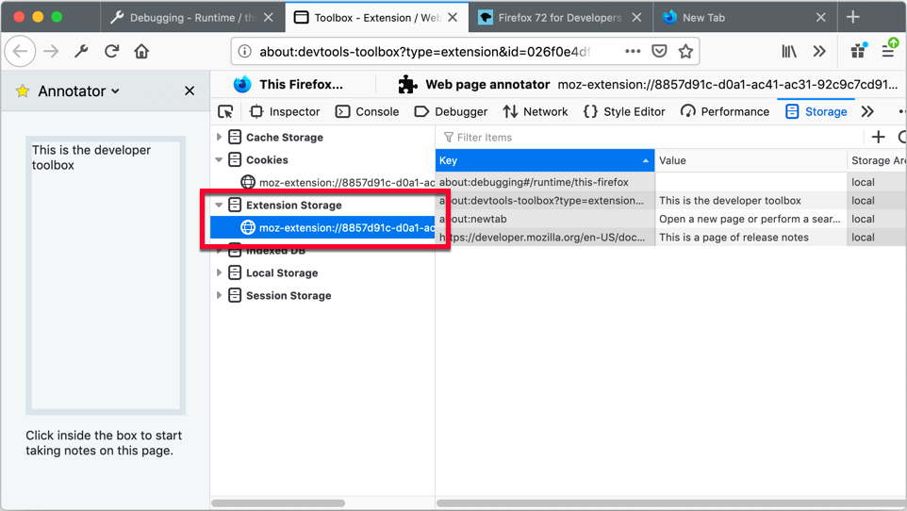Click value 'This is the developer toolbox'

(x=730, y=201)
